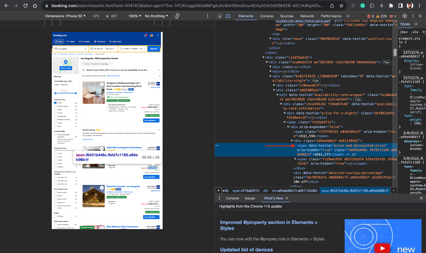This screenshot has width=426, height=253.
Task: Check the Vacation Homes filter
Action: coord(55,106)
